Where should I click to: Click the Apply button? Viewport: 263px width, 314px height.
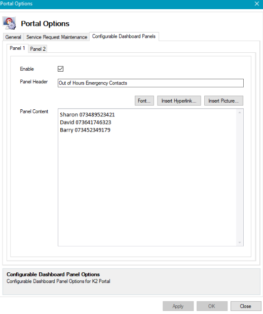tap(178, 306)
